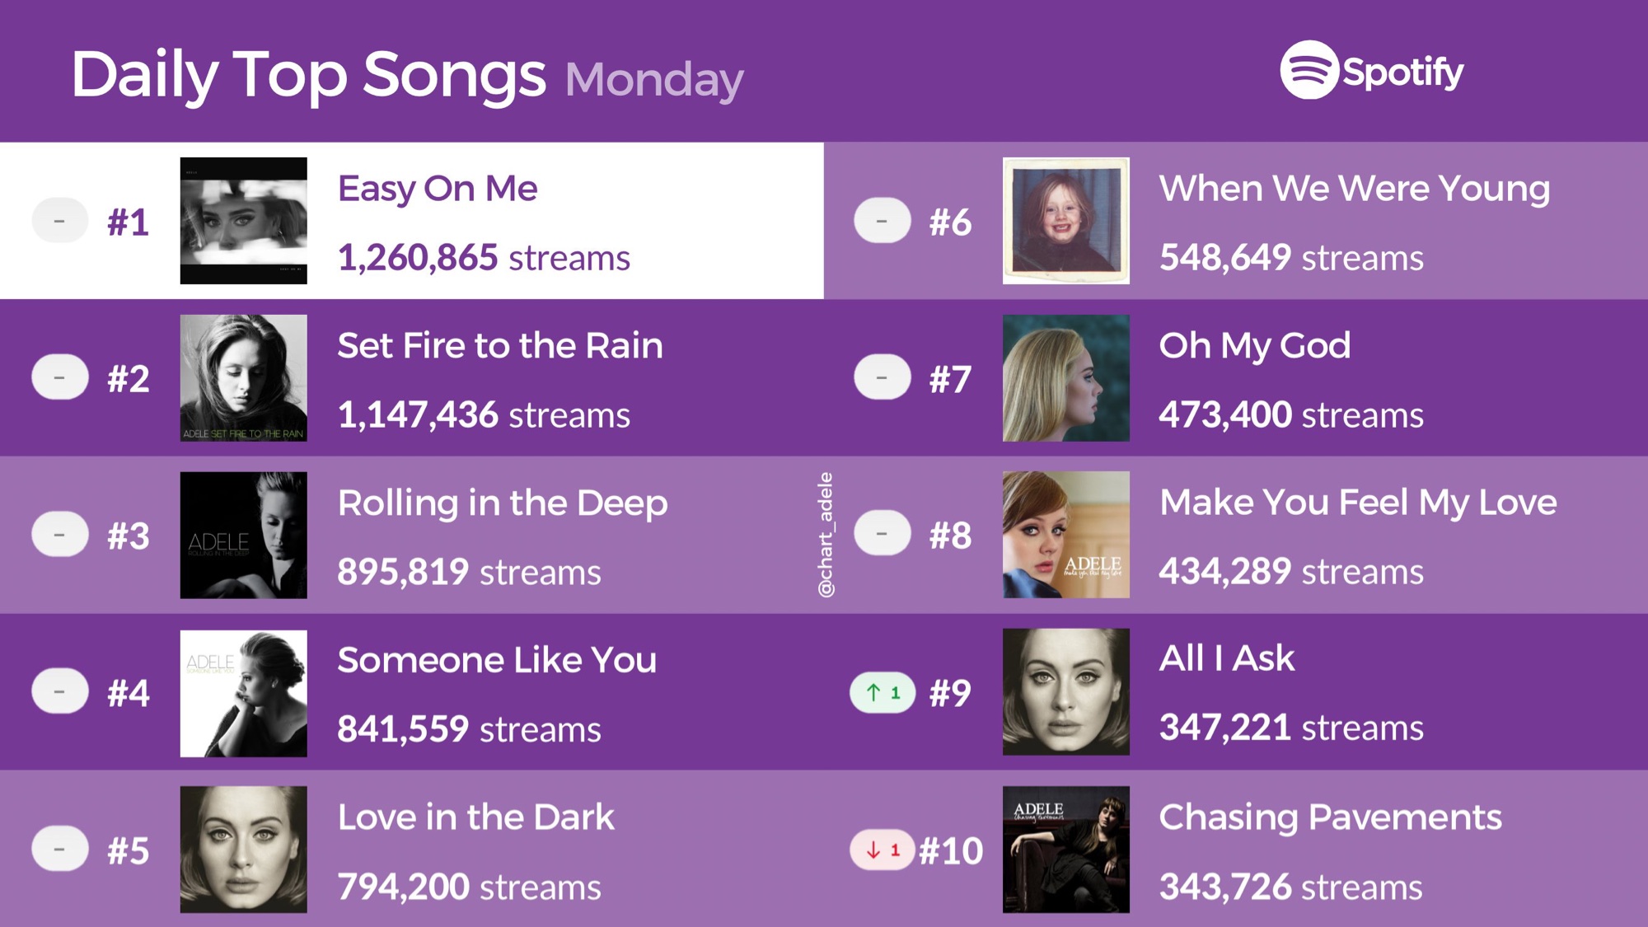Click the no-change pill beside #2
The height and width of the screenshot is (927, 1648).
(x=60, y=377)
